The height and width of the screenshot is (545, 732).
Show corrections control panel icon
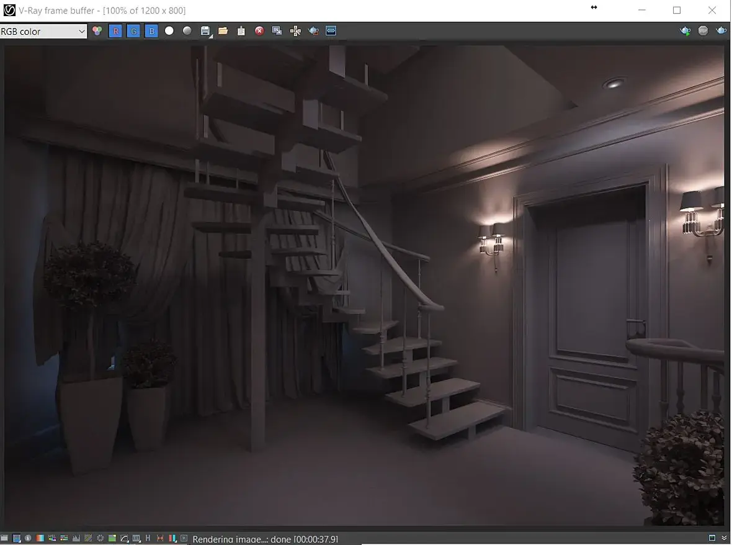pos(4,538)
